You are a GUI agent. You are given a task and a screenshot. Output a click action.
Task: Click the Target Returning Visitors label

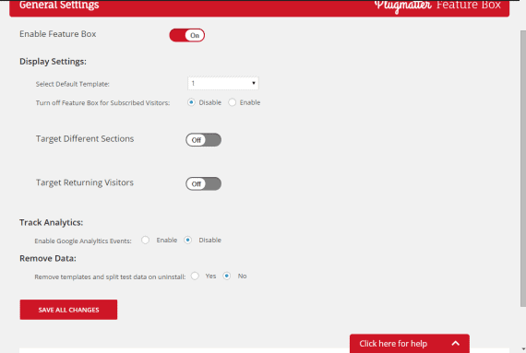tap(85, 182)
